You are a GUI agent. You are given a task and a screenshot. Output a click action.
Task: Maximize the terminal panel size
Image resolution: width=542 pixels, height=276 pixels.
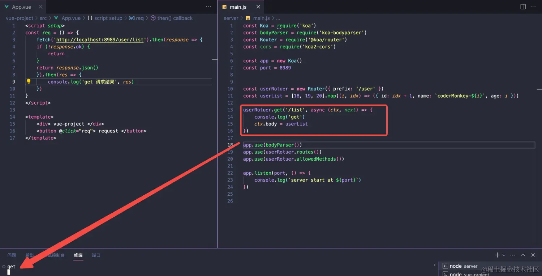pyautogui.click(x=523, y=255)
